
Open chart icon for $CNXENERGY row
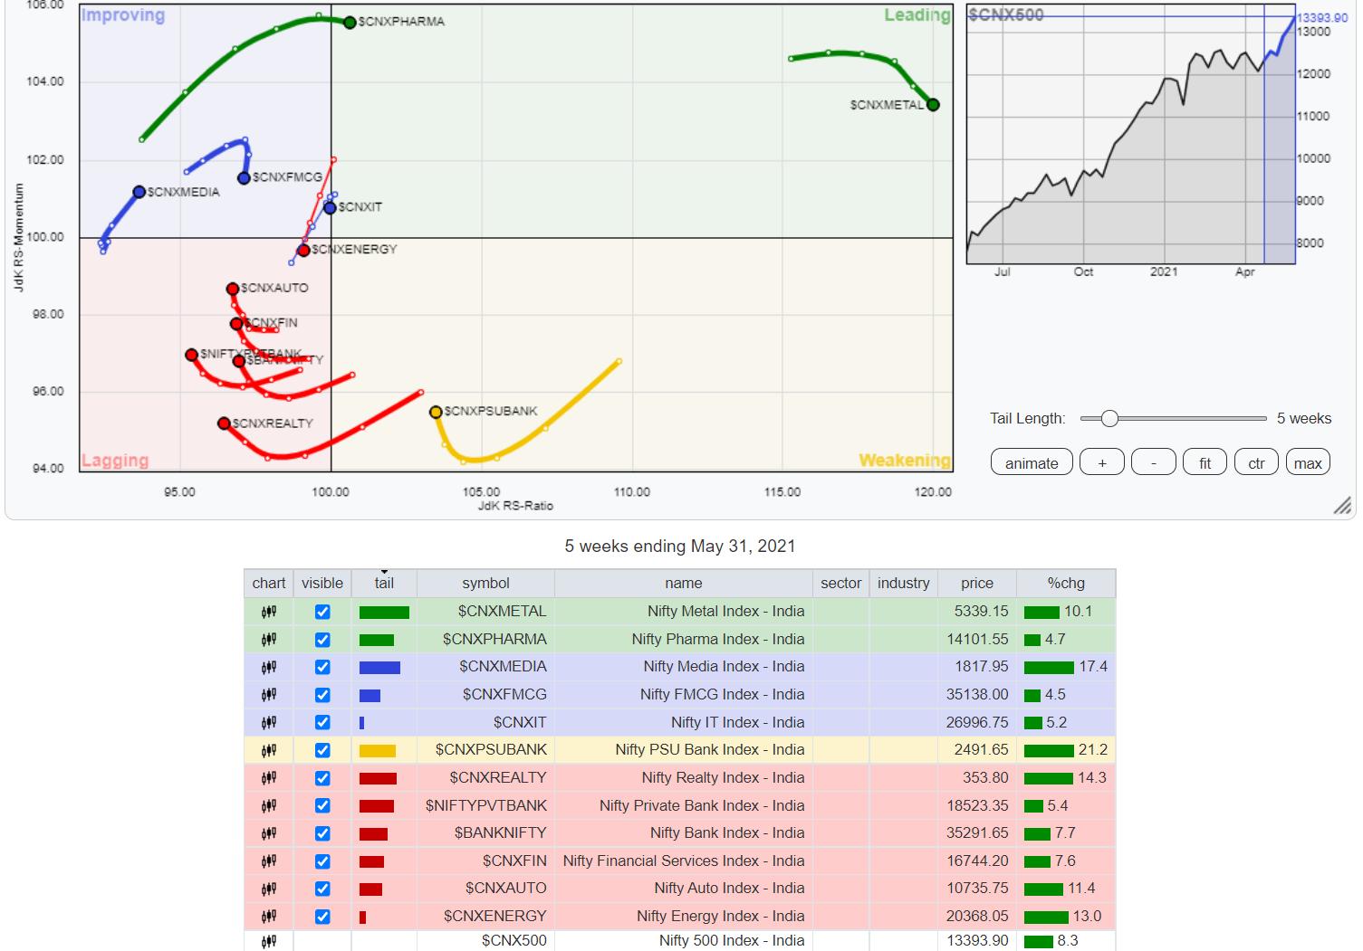pyautogui.click(x=269, y=917)
